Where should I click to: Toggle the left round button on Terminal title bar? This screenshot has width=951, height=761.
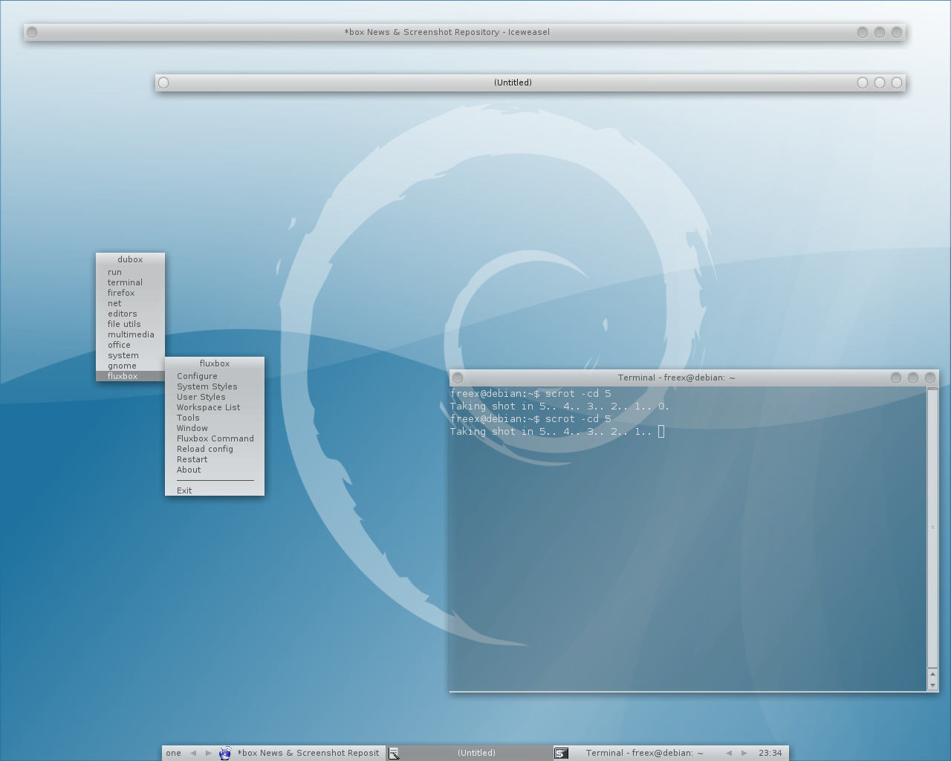coord(458,378)
